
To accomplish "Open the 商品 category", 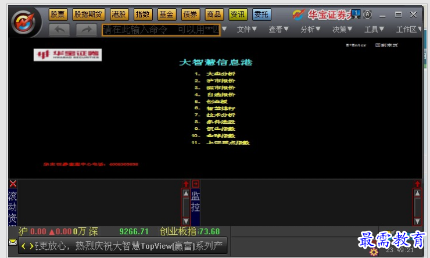I will pyautogui.click(x=214, y=15).
